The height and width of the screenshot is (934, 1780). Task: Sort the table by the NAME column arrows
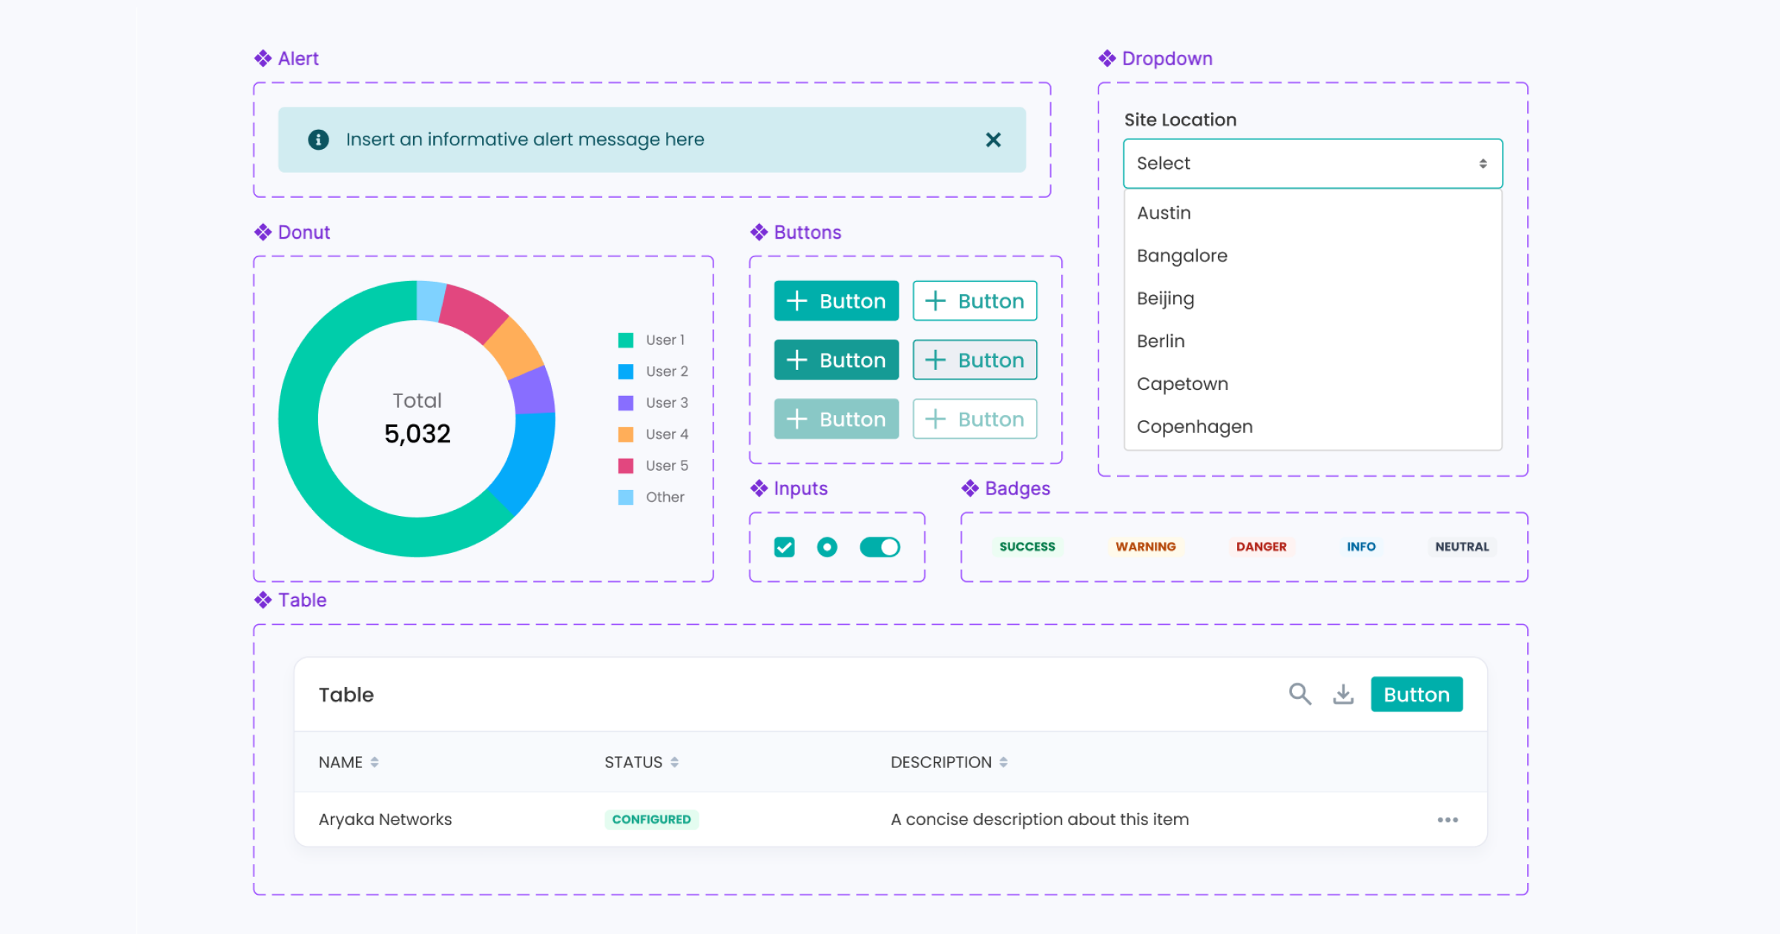coord(375,761)
